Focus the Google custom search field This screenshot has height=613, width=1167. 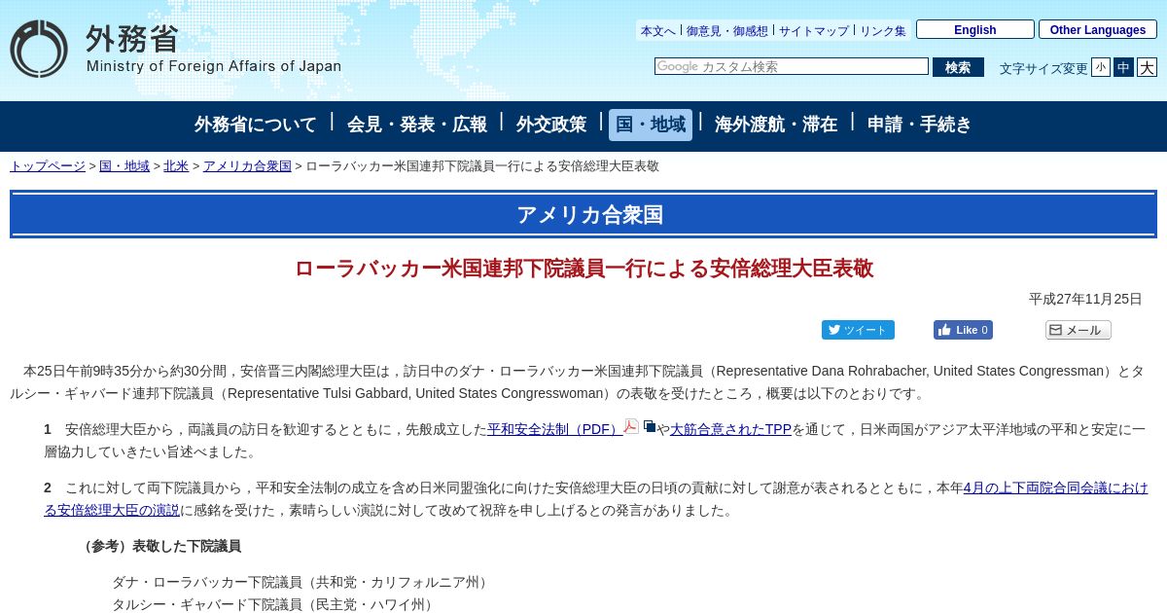click(x=792, y=66)
